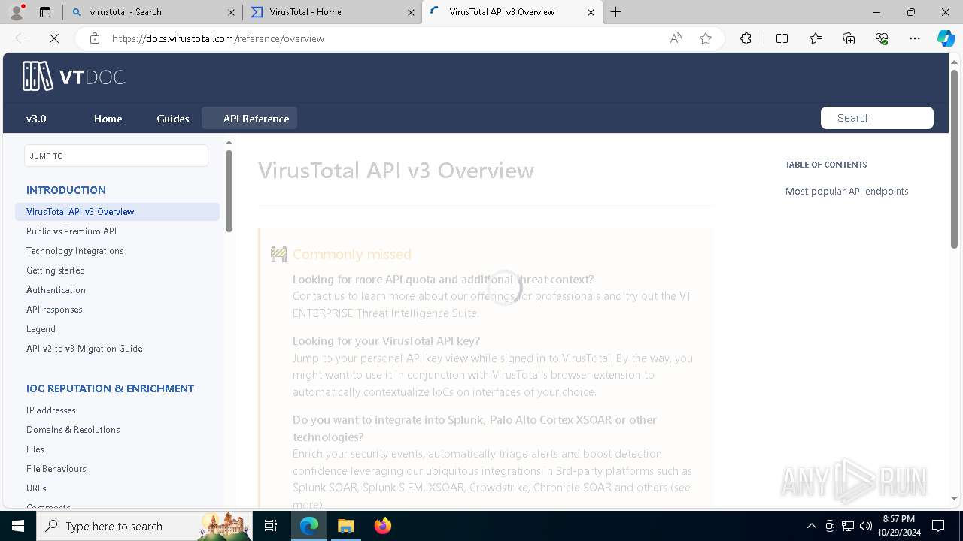Viewport: 963px width, 541px height.
Task: Close the virustotal - Search tab
Action: click(x=231, y=12)
